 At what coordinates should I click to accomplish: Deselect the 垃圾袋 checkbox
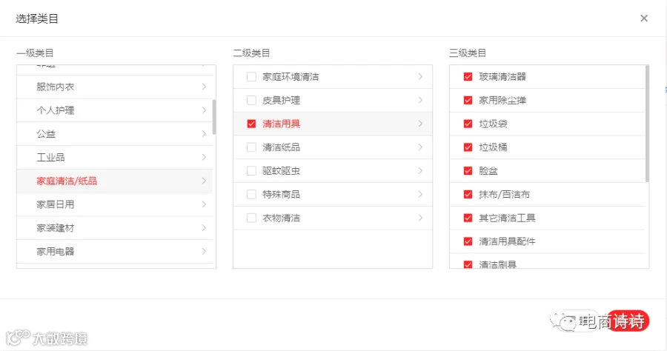coord(468,124)
